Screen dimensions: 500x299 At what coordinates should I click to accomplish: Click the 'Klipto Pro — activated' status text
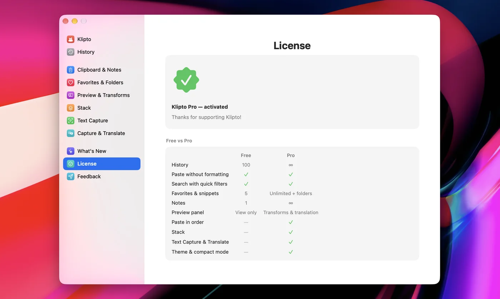200,107
